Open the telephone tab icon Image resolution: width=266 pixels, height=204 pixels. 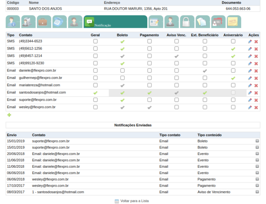coord(60,22)
